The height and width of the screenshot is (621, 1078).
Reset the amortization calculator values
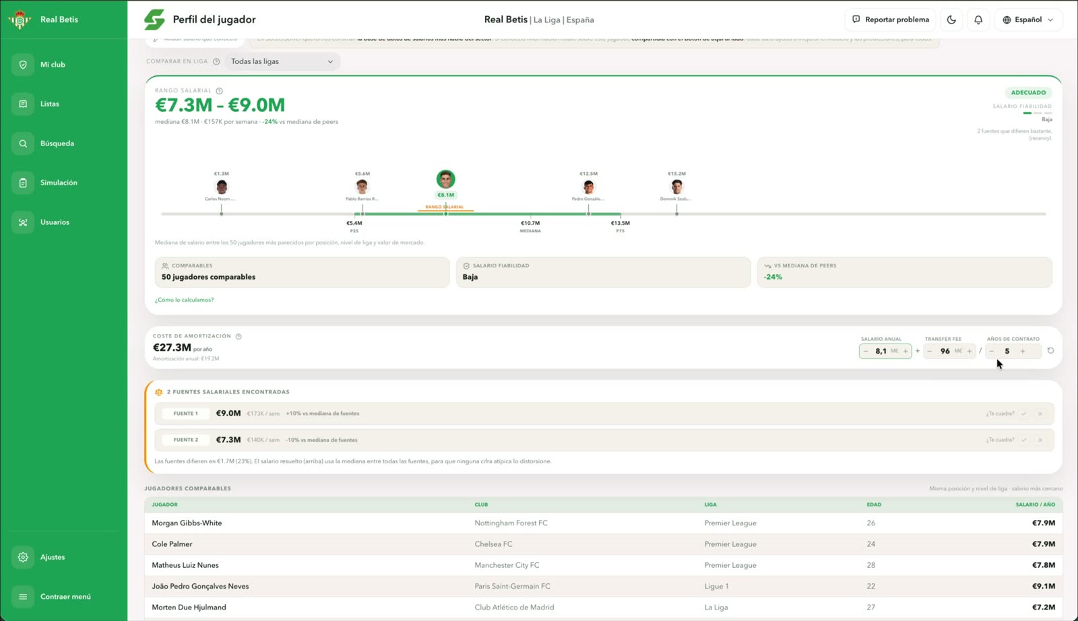tap(1050, 351)
